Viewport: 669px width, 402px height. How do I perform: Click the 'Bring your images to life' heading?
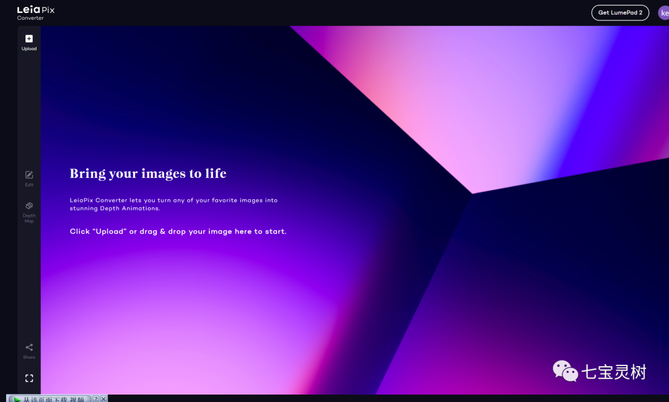pos(148,173)
